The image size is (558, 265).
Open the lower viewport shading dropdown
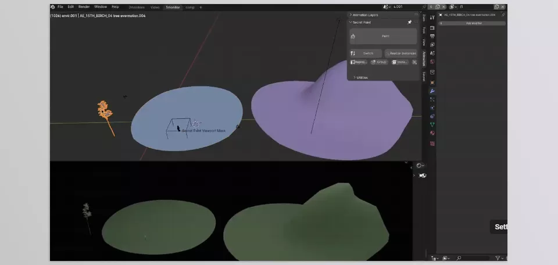[x=420, y=166]
